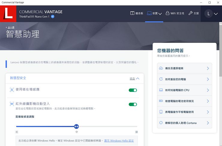Open the 支援 support tab
Screen dimensions: 222x146
click(x=193, y=13)
